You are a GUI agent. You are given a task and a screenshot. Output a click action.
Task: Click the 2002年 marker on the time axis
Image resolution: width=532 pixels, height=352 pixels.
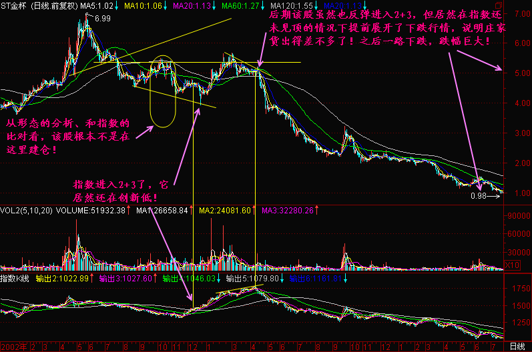[13, 347]
